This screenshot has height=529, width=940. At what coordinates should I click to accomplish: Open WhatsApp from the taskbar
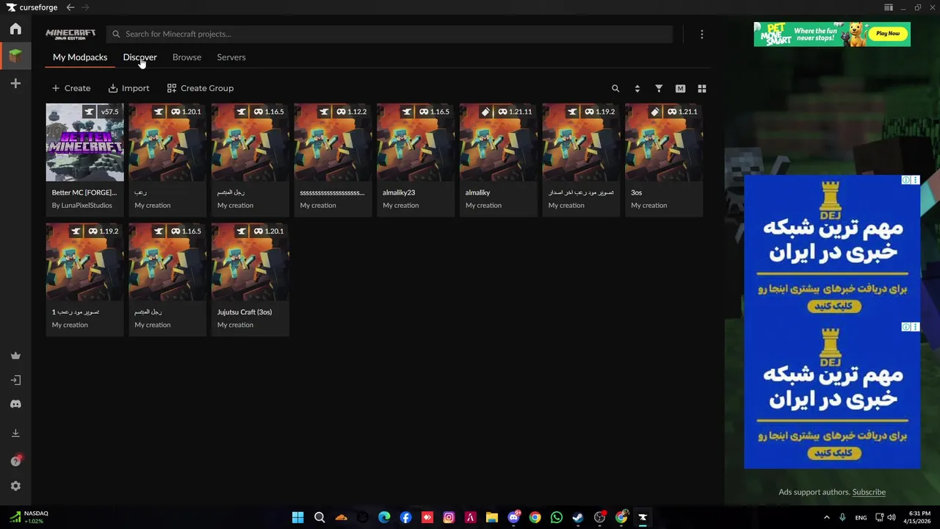coord(557,517)
